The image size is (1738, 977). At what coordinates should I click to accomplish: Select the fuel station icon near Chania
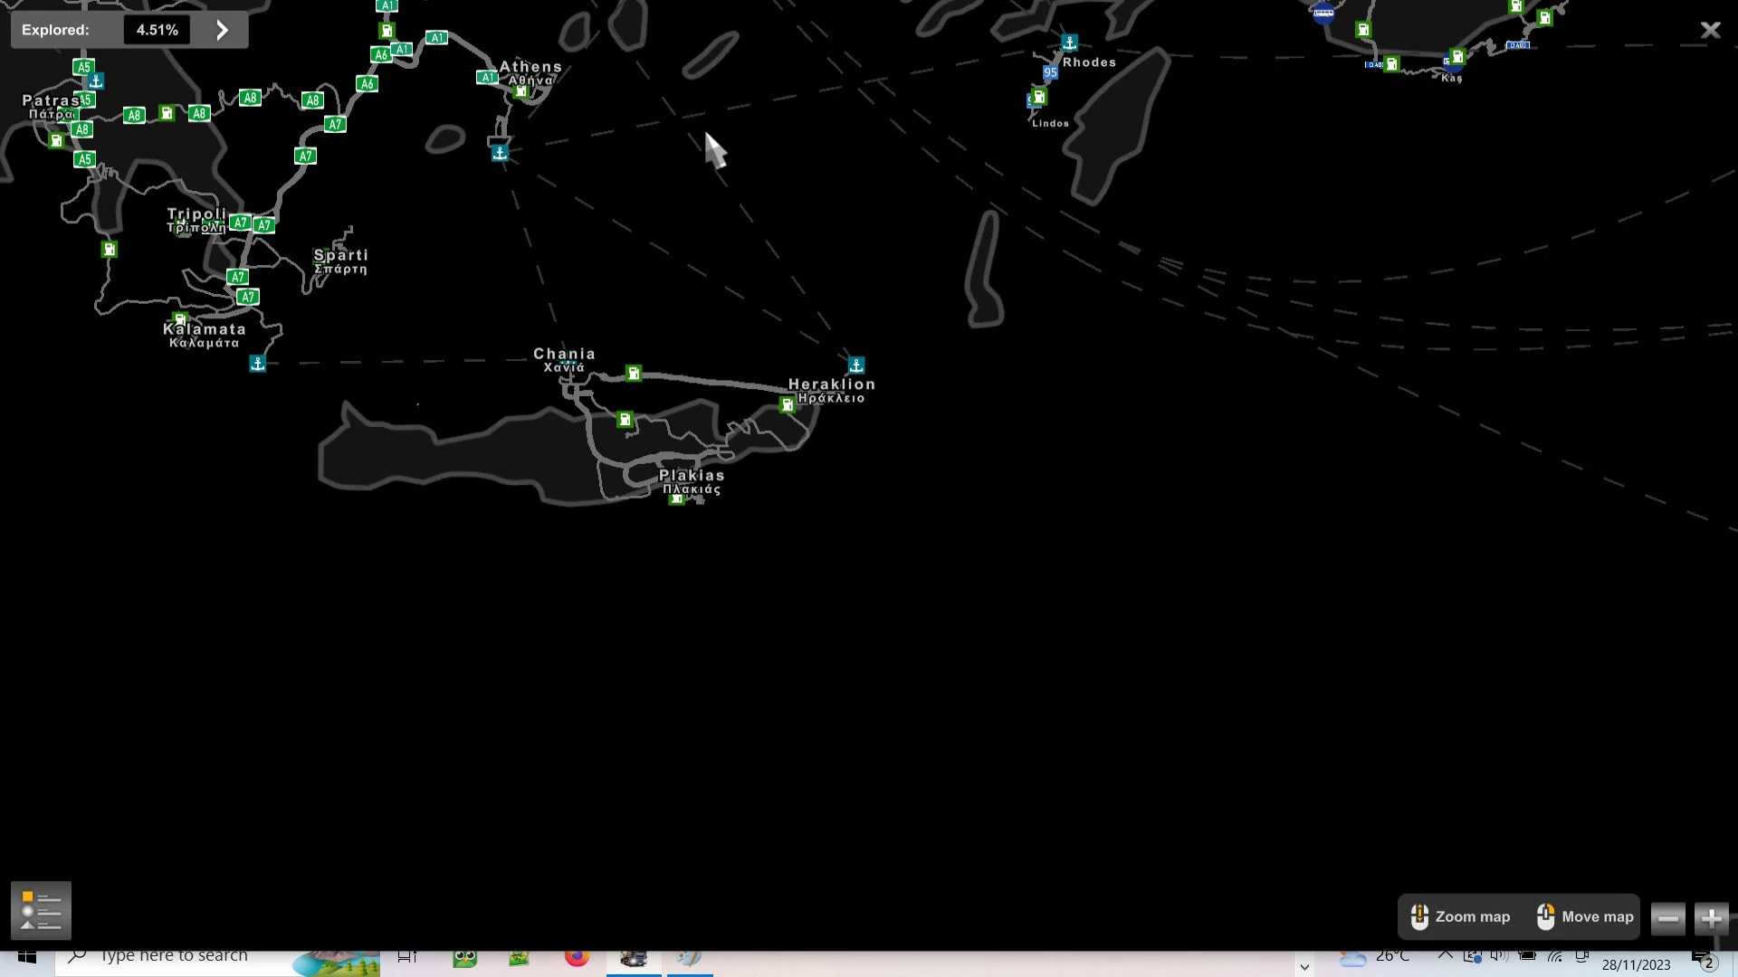pos(634,373)
